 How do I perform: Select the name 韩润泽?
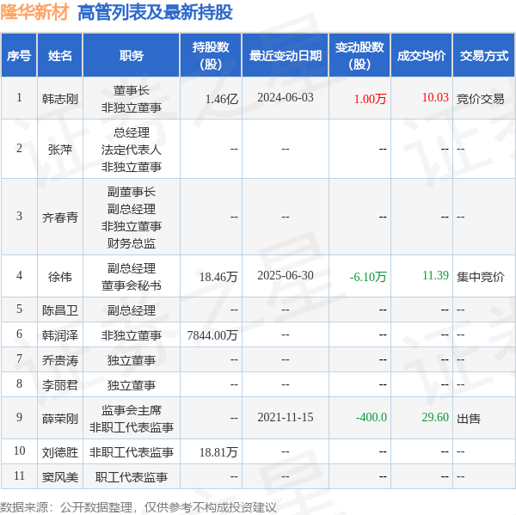tap(60, 335)
